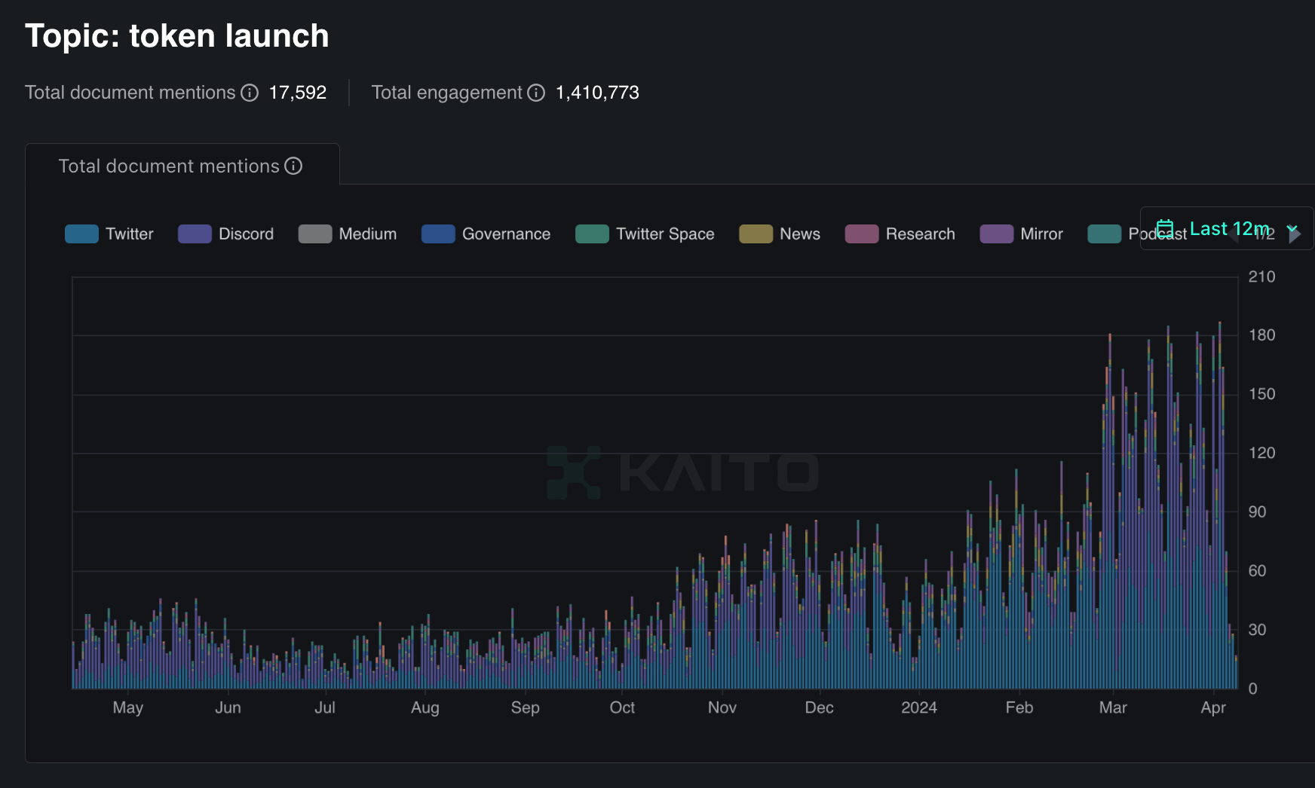Image resolution: width=1315 pixels, height=788 pixels.
Task: Click info icon next to Total engagement
Action: click(x=536, y=93)
